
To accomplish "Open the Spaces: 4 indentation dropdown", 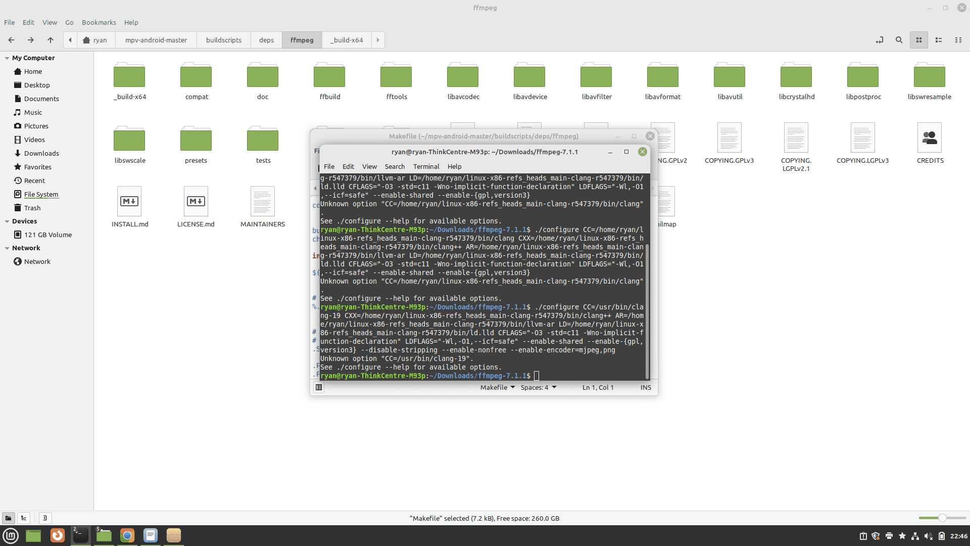I will (538, 388).
